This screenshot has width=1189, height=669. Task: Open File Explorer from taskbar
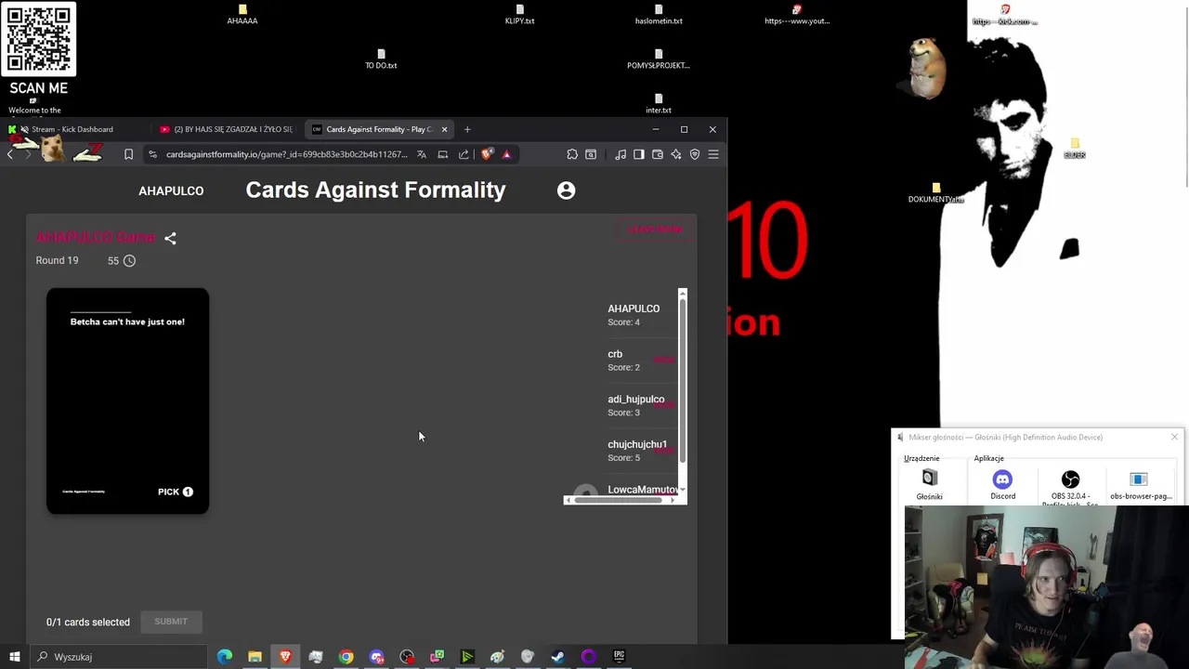point(255,657)
